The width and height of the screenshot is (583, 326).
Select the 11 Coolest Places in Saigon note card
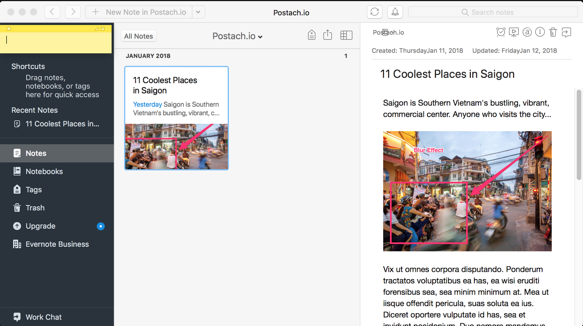tap(176, 118)
